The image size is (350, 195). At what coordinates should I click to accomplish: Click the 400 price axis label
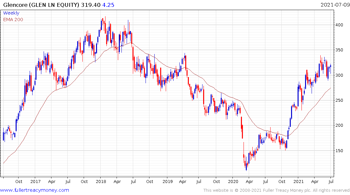(x=339, y=25)
